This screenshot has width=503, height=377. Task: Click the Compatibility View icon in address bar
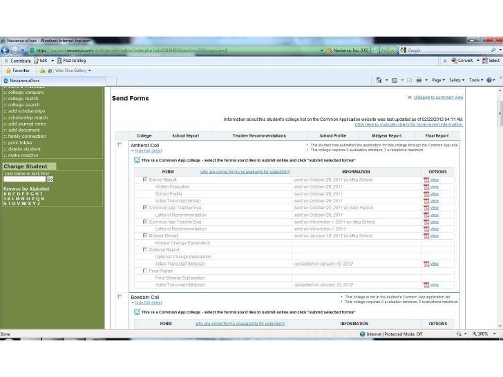(x=374, y=50)
